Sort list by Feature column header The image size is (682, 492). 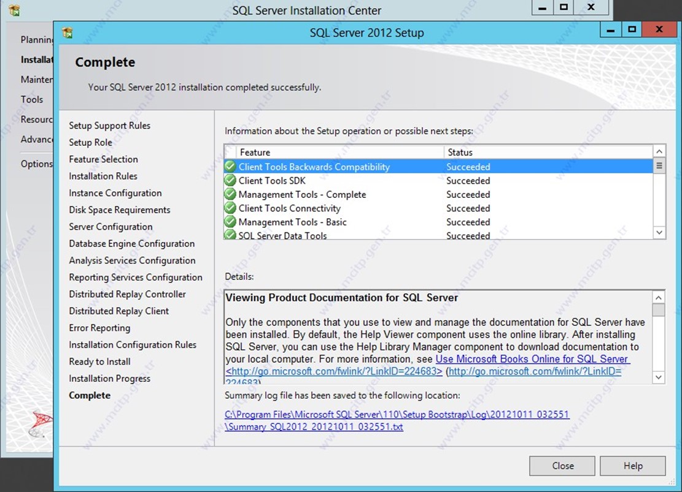339,152
